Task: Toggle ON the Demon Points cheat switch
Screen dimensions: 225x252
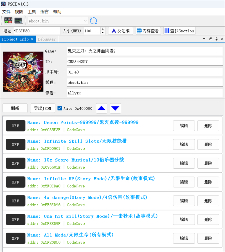Action: point(15,126)
